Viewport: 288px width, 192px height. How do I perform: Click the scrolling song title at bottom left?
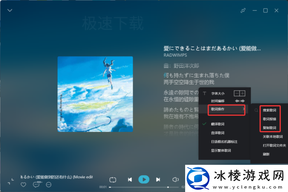[x=57, y=177]
